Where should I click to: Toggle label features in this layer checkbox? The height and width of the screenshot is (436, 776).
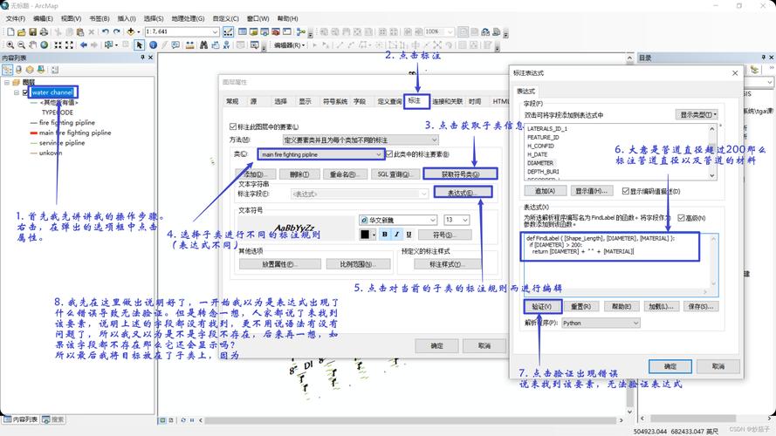(x=232, y=127)
